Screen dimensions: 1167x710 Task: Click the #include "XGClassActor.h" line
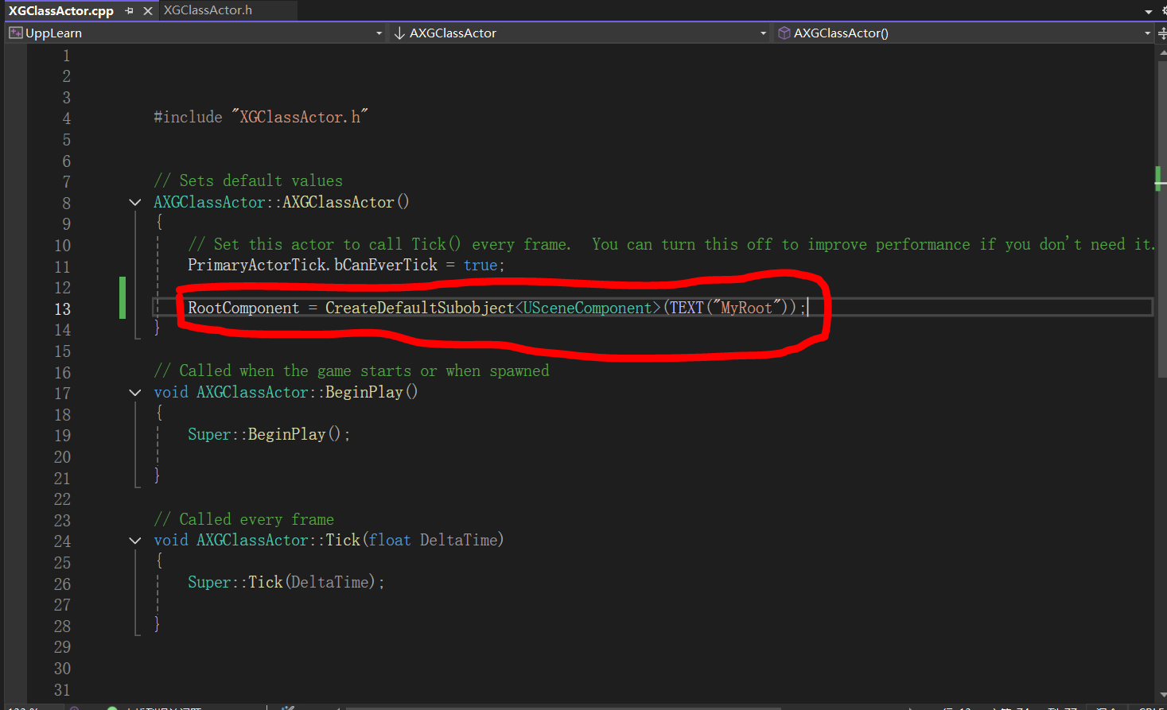coord(261,118)
